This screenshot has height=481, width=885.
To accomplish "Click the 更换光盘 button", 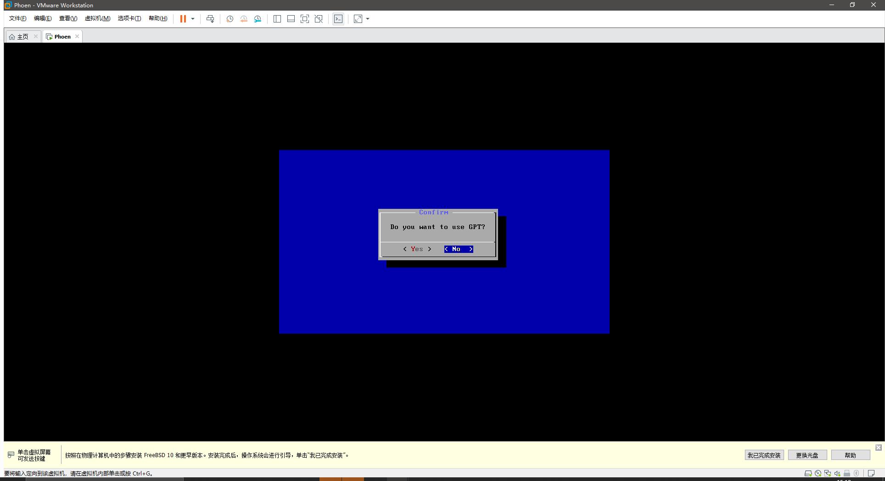I will [807, 455].
